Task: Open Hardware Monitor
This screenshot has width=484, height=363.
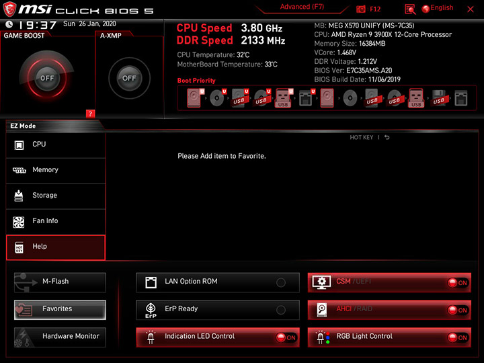Action: pyautogui.click(x=60, y=337)
